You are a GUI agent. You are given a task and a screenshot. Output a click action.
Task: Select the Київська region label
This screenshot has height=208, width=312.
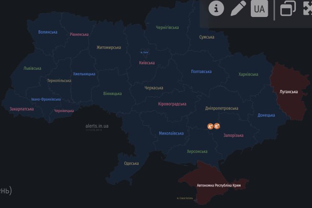147,63
